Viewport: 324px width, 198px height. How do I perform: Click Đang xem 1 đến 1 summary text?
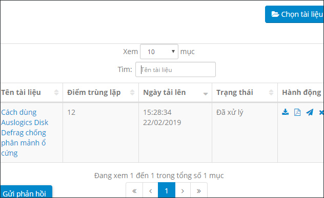[x=159, y=176]
